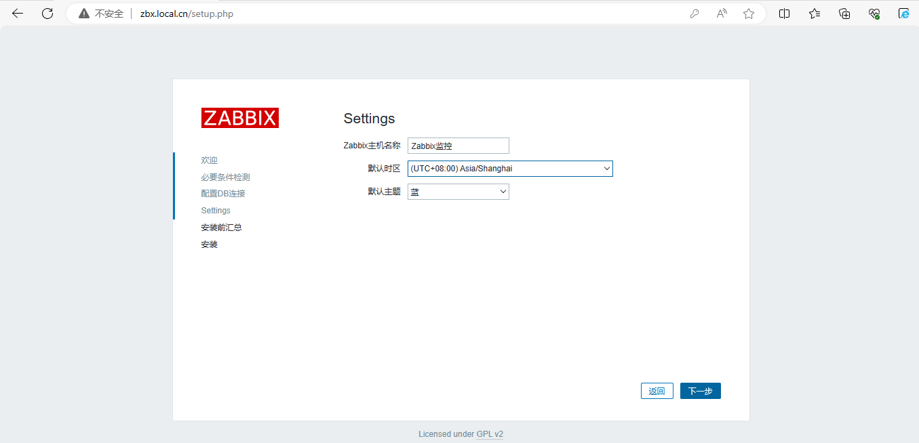Image resolution: width=919 pixels, height=443 pixels.
Task: Select the 必要条件检测 step
Action: [x=225, y=177]
